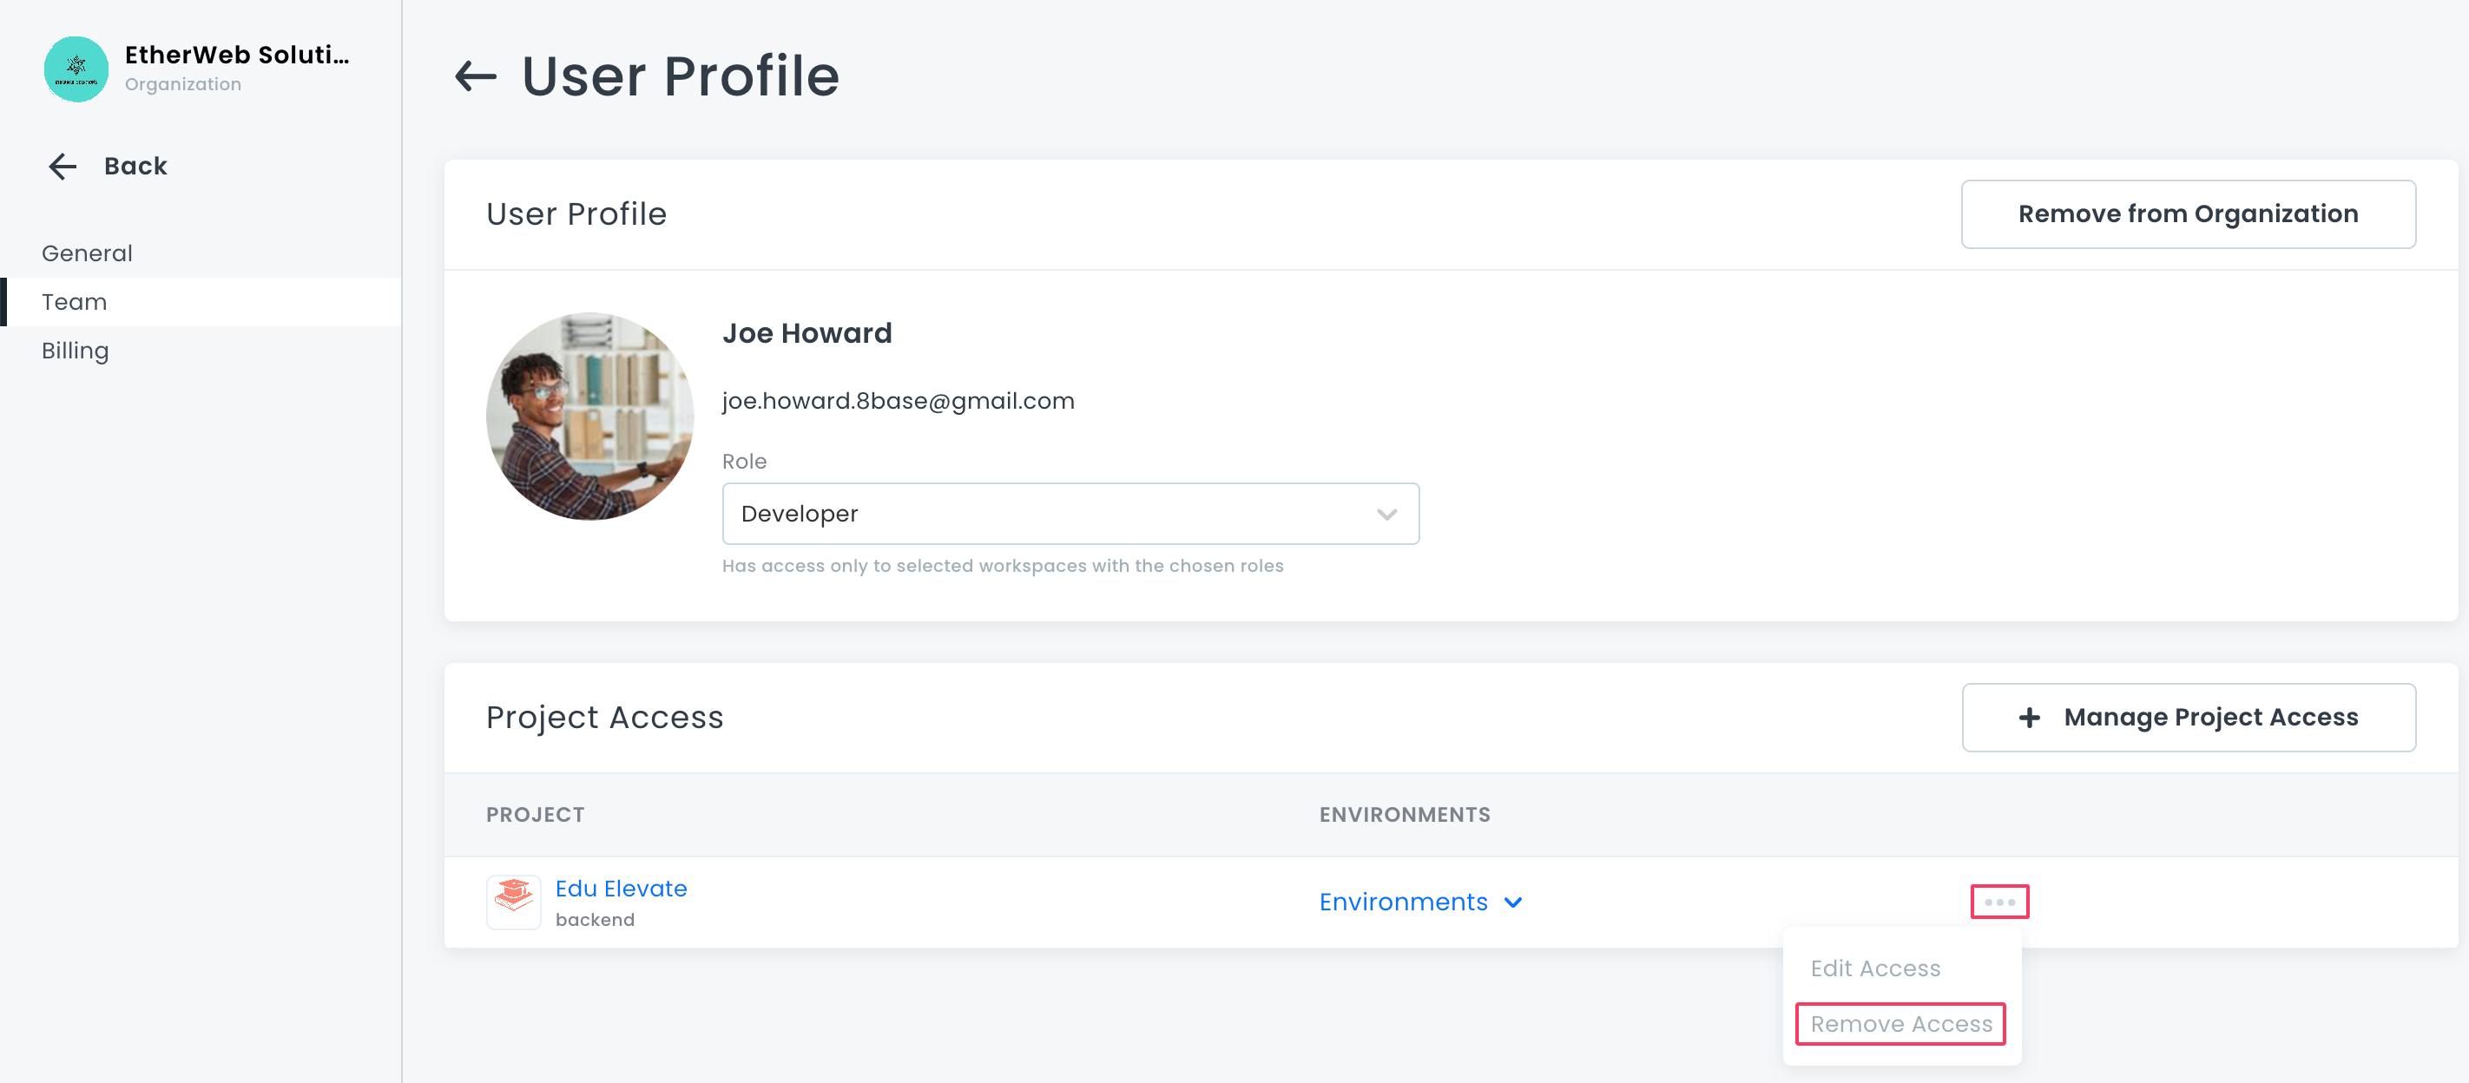Click the back arrow beside User Profile title

click(476, 75)
